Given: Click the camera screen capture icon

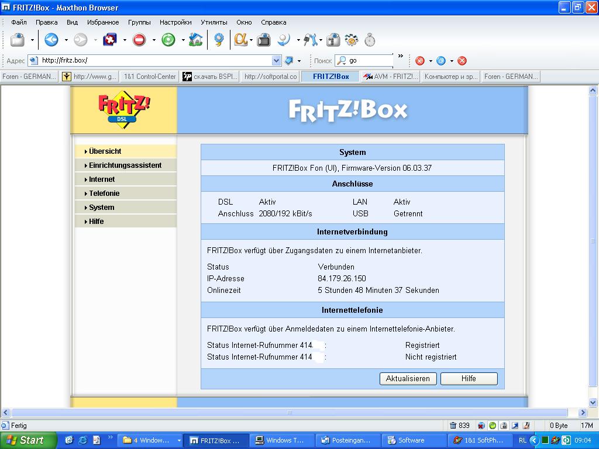Looking at the screenshot, I should [x=264, y=40].
